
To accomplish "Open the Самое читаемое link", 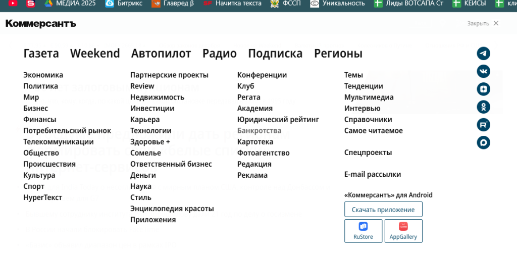I will [374, 131].
